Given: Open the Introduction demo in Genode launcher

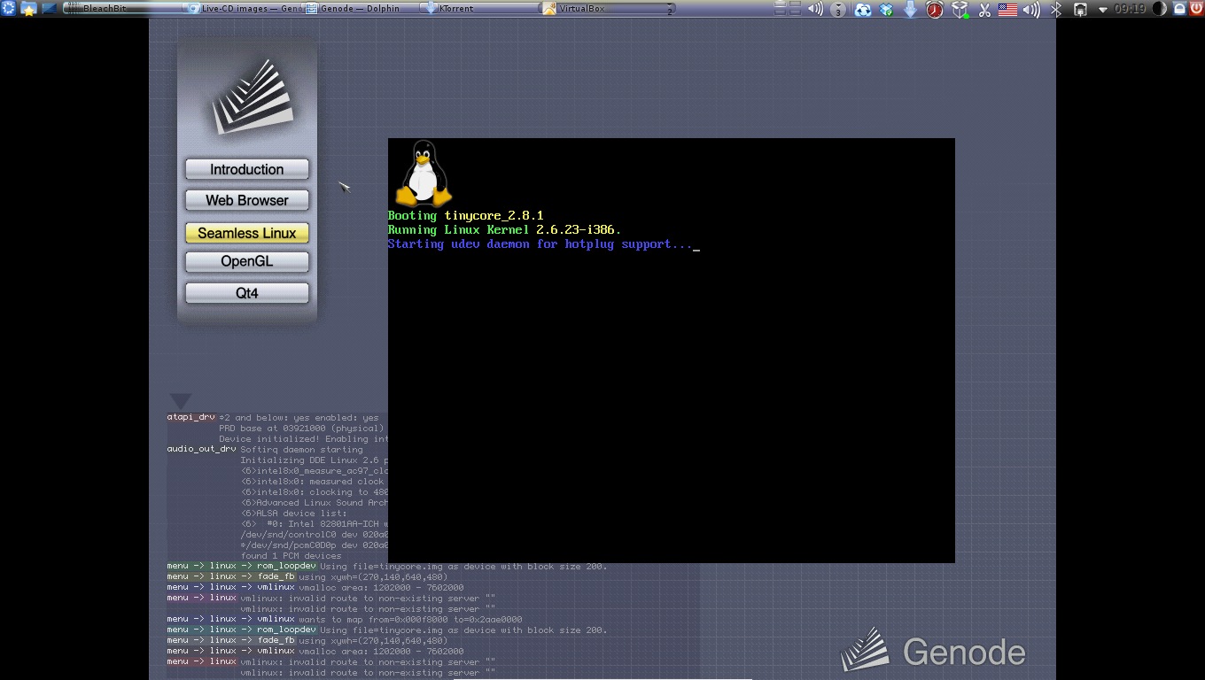Looking at the screenshot, I should point(247,169).
